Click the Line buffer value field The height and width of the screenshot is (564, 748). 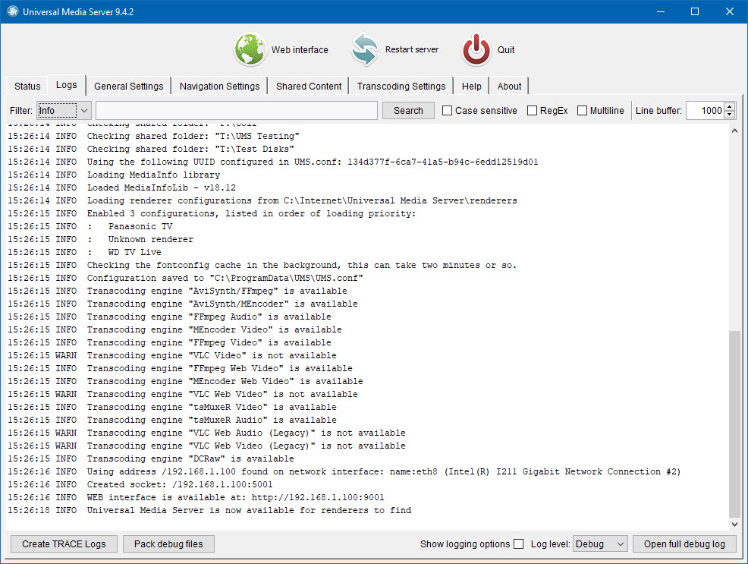(x=705, y=111)
